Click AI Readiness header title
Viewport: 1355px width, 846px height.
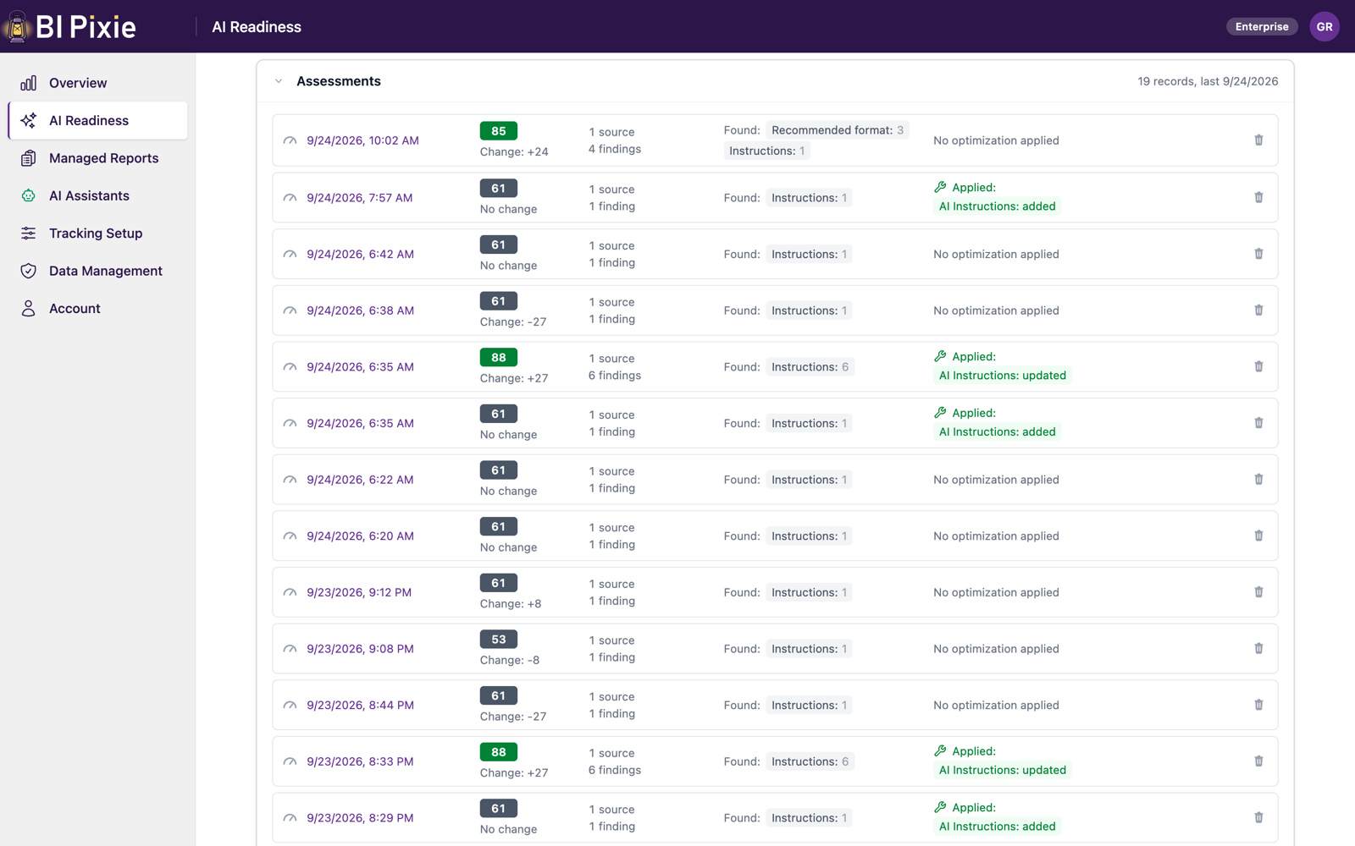pos(257,27)
